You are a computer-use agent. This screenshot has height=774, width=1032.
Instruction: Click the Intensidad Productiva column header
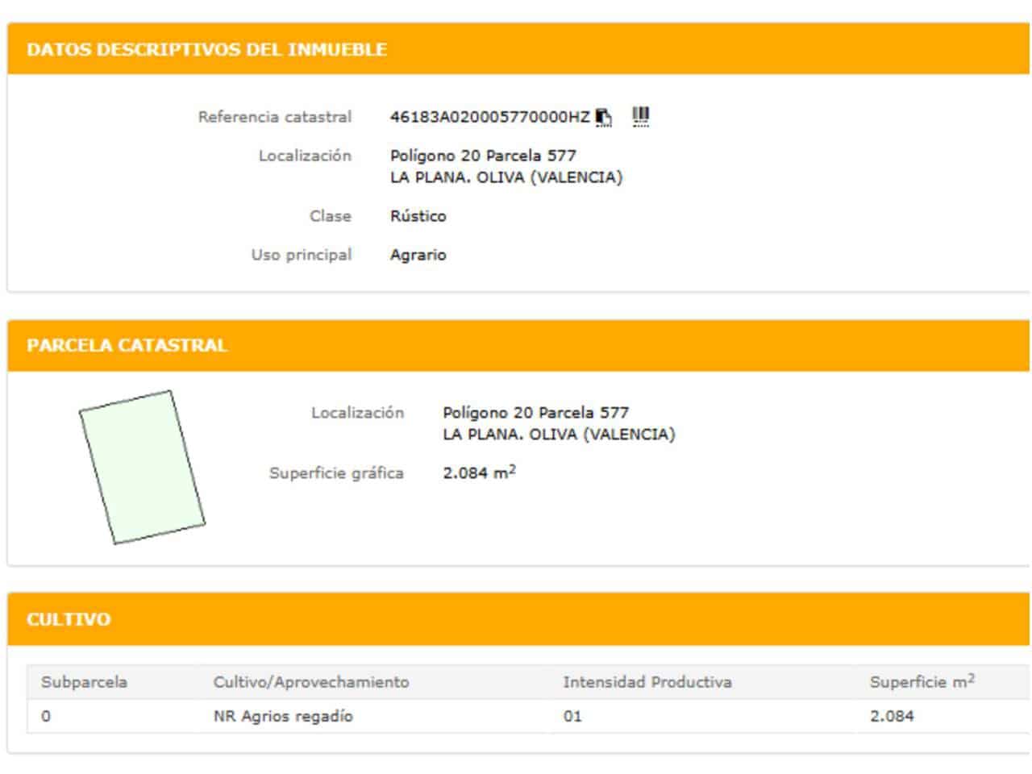pyautogui.click(x=647, y=682)
